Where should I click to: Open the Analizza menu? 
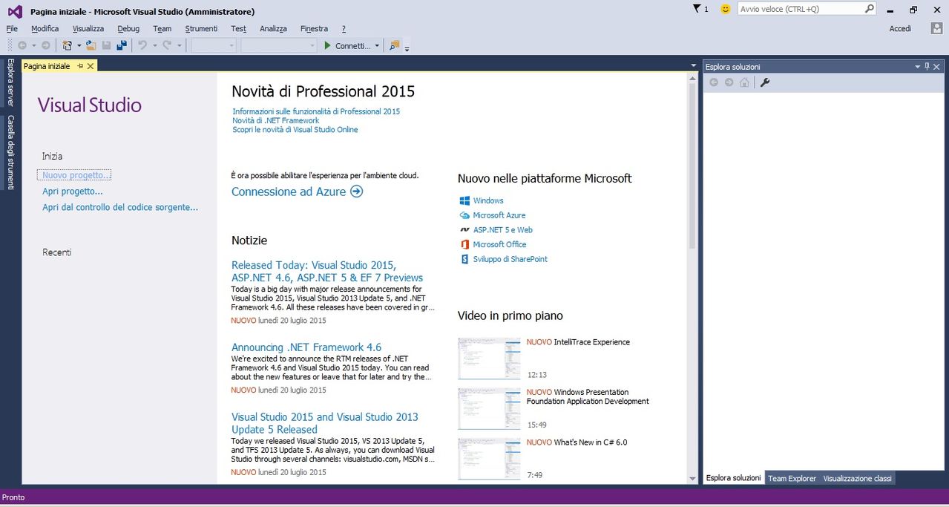pyautogui.click(x=273, y=29)
